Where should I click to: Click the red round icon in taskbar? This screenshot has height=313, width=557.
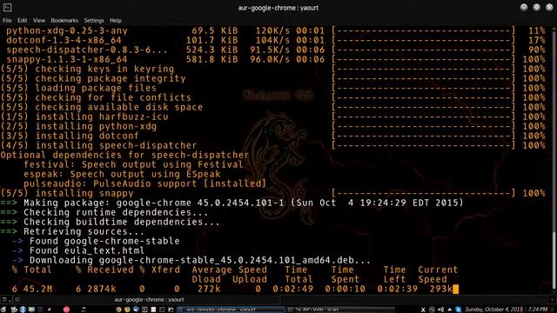coord(66,310)
